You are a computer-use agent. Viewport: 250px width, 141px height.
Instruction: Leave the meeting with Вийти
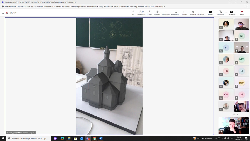coord(242,13)
